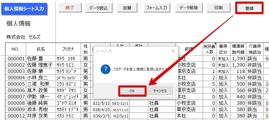
Task: Select birth date cell S32/5/12
Action: pyautogui.click(x=100, y=103)
